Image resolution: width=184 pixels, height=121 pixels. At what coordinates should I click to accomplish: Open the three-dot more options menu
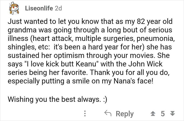pos(85,114)
